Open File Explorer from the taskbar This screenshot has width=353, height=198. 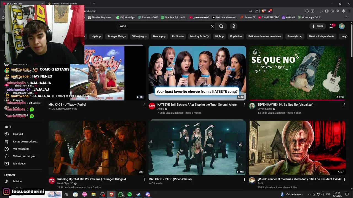[x=93, y=194]
